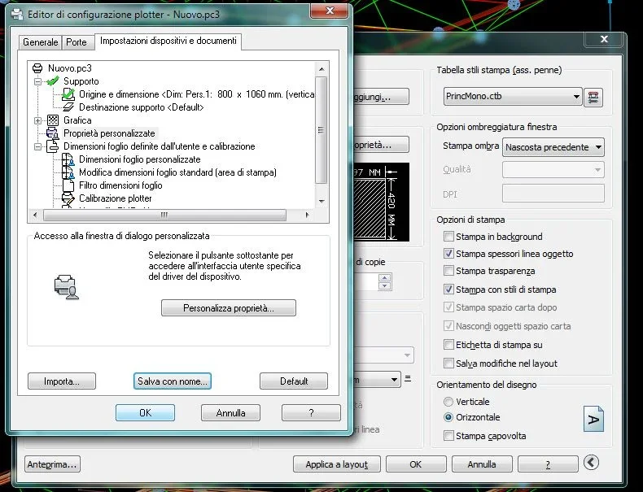The height and width of the screenshot is (492, 643).
Task: Click the collapse dialog arrow icon
Action: pos(592,463)
